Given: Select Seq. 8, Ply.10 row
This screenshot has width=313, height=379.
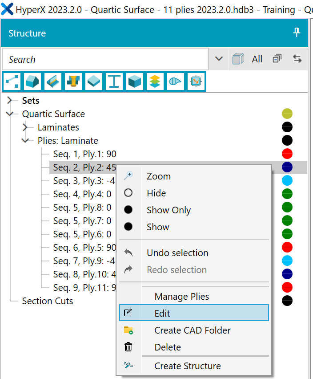Looking at the screenshot, I should tap(84, 274).
